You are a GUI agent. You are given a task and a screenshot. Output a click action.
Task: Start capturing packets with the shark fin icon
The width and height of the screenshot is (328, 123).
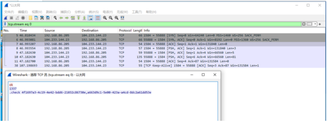6,18
